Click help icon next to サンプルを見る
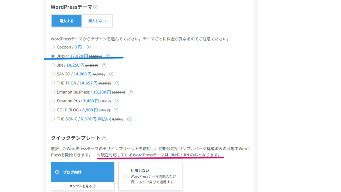This screenshot has width=341, height=192. pyautogui.click(x=94, y=186)
